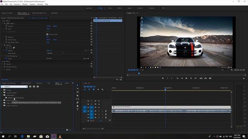Toggle the Motion effect fx switch
This screenshot has height=139, width=248.
[5, 23]
